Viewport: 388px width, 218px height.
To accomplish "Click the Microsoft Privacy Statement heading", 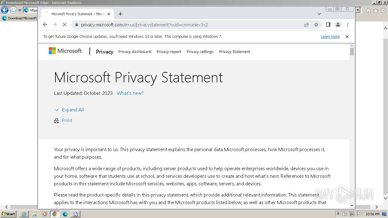I will pos(138,78).
